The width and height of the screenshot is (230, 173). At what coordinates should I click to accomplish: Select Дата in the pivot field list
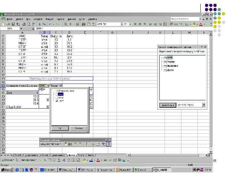[170, 70]
